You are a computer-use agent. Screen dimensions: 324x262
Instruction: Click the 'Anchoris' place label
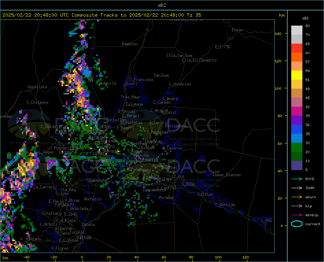click(93, 199)
